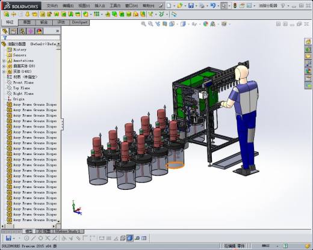Open the View Orientation dropdown arrow
313x250 pixels.
coord(178,24)
